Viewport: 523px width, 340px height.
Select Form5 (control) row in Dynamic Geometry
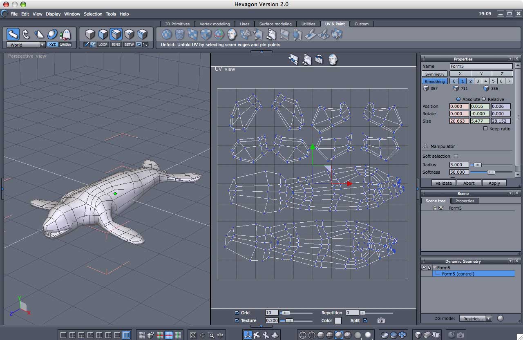(x=474, y=274)
